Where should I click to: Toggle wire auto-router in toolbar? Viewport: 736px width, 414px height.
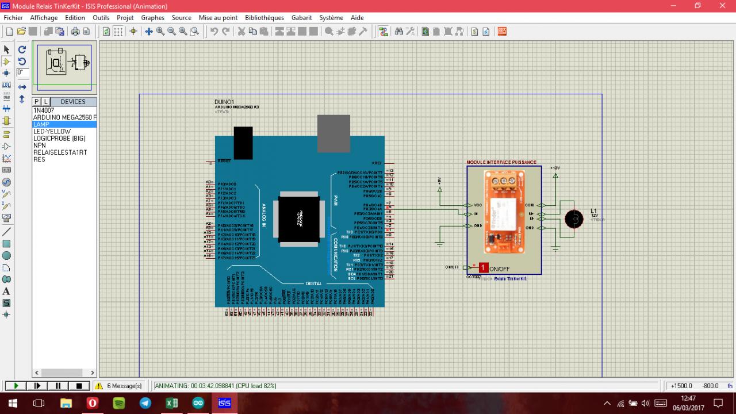(x=384, y=31)
